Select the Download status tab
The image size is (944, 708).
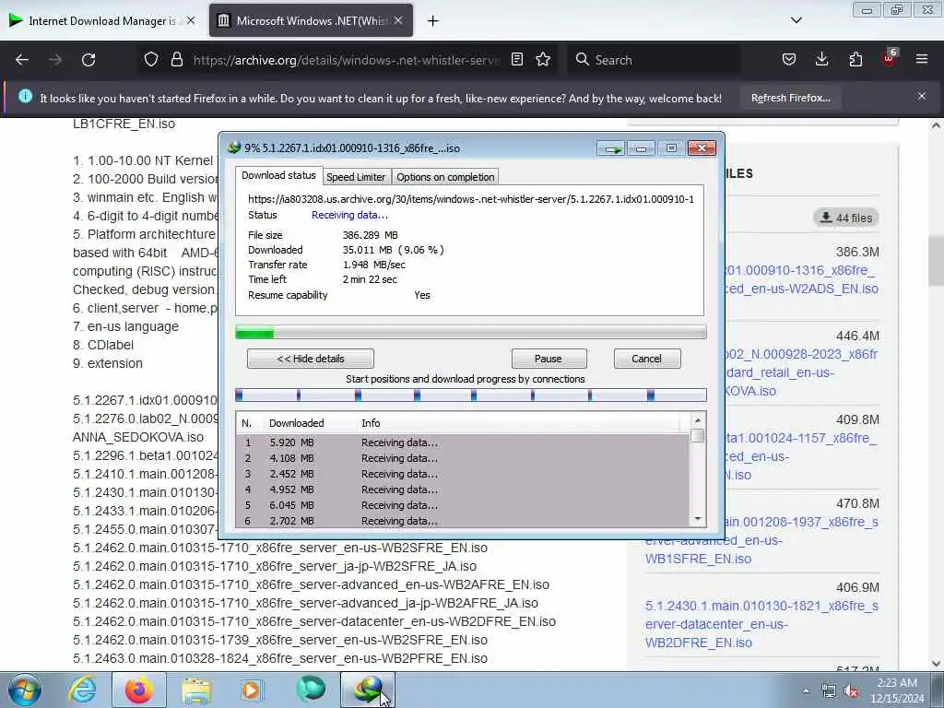tap(278, 175)
